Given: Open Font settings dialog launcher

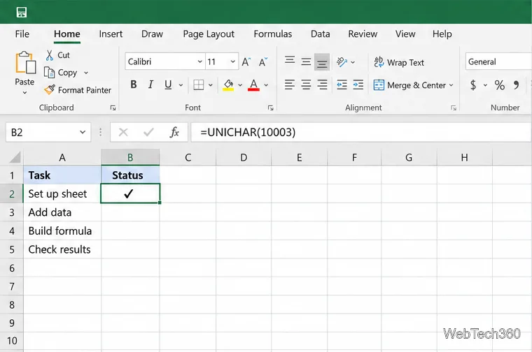Looking at the screenshot, I should coord(270,108).
